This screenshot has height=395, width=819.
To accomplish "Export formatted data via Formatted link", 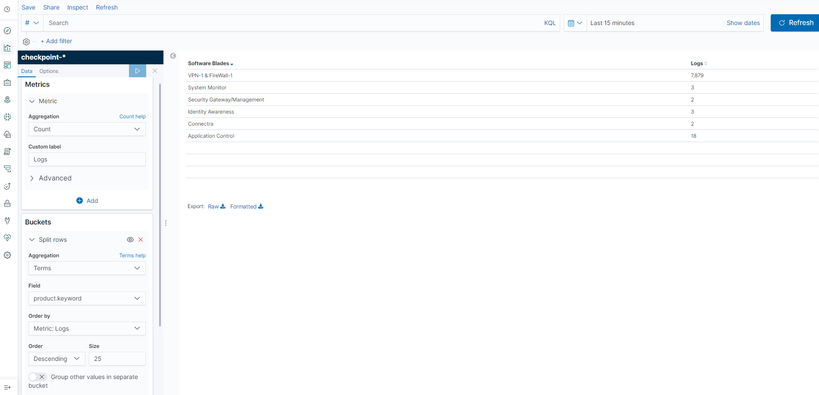I will (x=244, y=206).
